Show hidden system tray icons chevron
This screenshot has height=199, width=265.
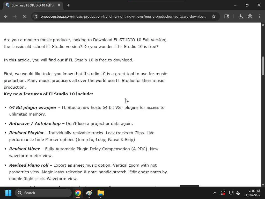pyautogui.click(x=215, y=193)
